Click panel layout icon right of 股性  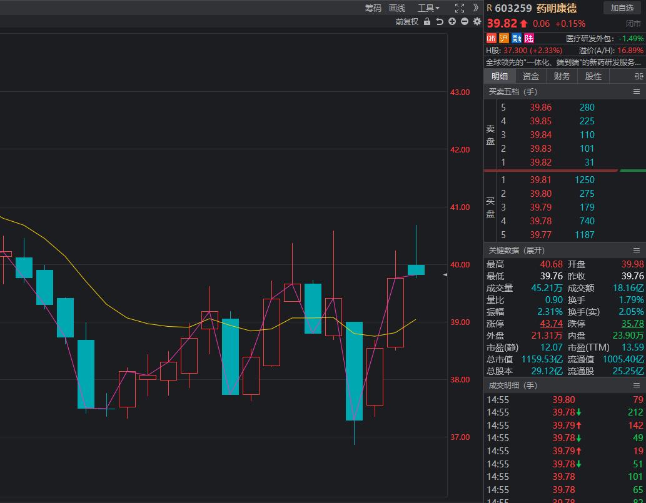[x=638, y=76]
